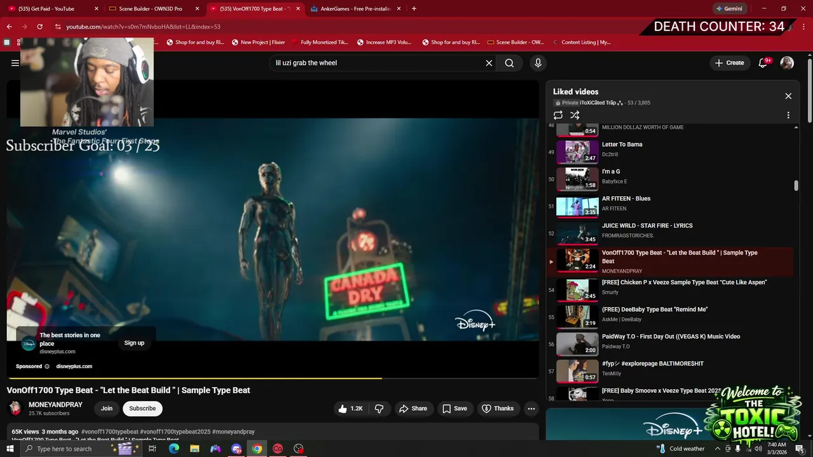Viewport: 813px width, 457px height.
Task: Open Increase MP3 Volu... bookmark
Action: (384, 43)
